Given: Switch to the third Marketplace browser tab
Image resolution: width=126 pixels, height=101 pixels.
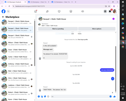Looking at the screenshot, I should 62,2.
